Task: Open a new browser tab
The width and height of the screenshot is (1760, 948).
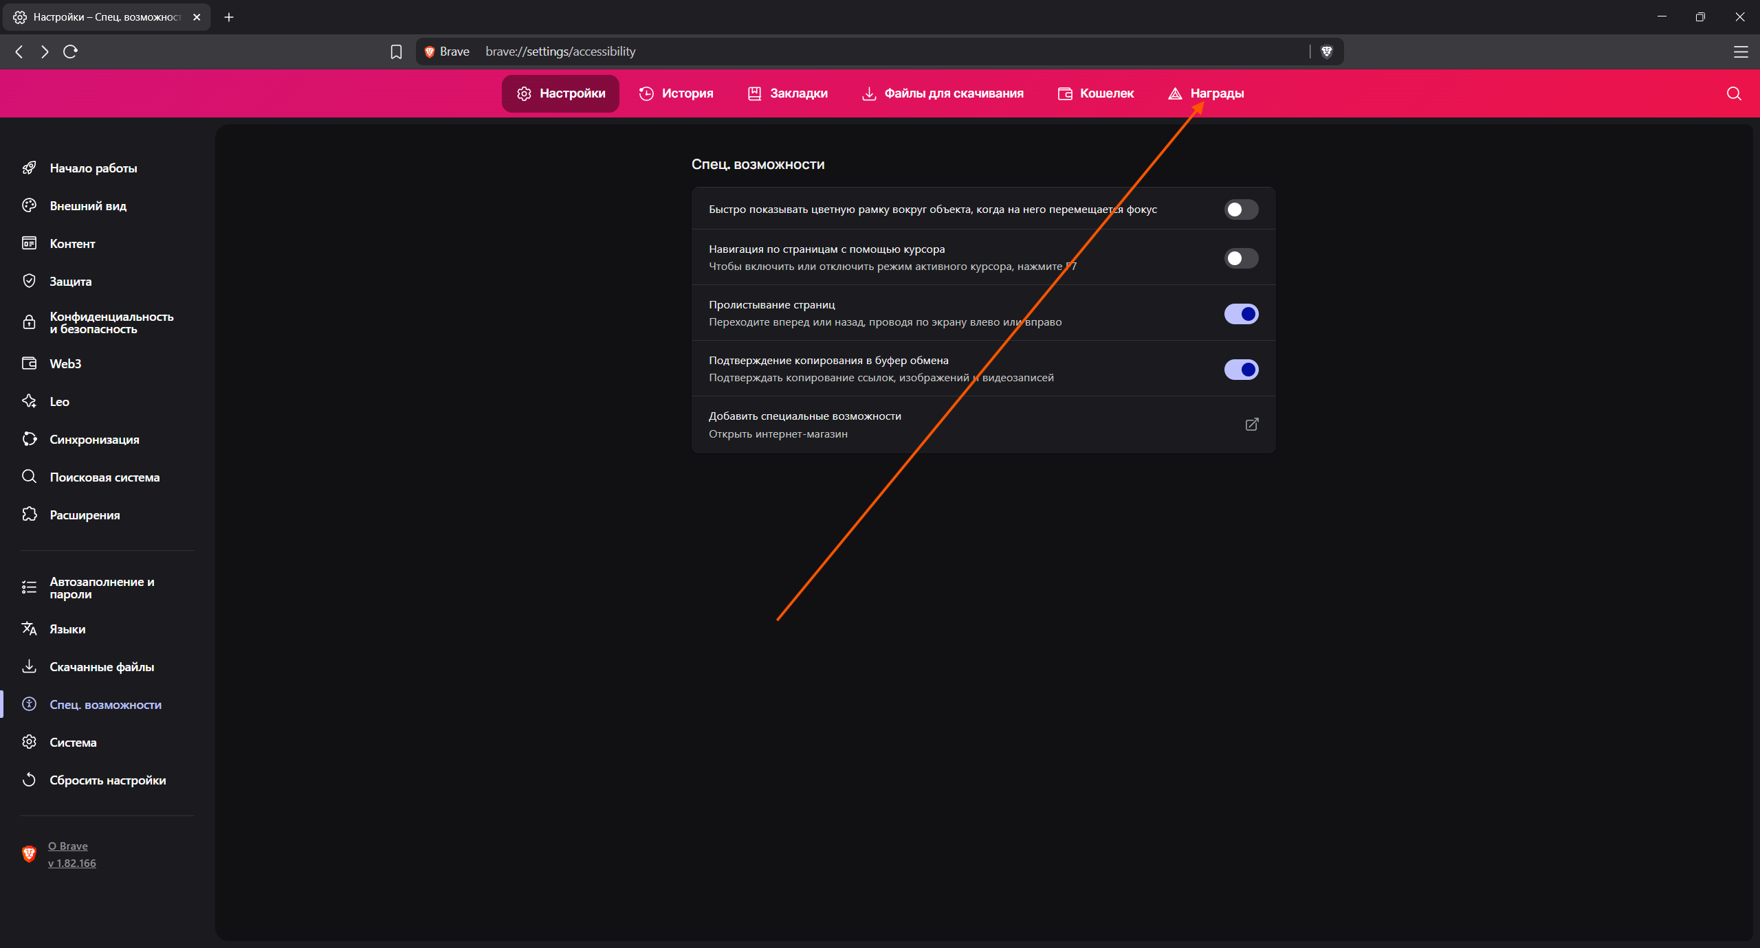Action: pos(229,17)
